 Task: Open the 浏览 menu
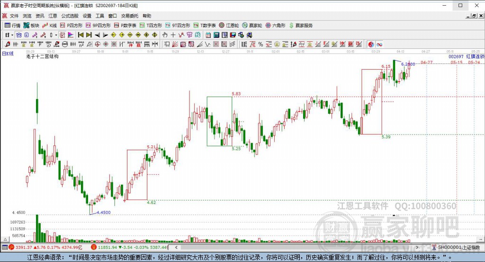[x=27, y=16]
